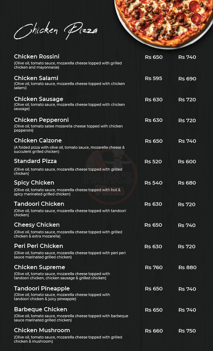Choose the Chicken Supreme Rs 760 price
This screenshot has height=351, width=213.
coord(154,267)
